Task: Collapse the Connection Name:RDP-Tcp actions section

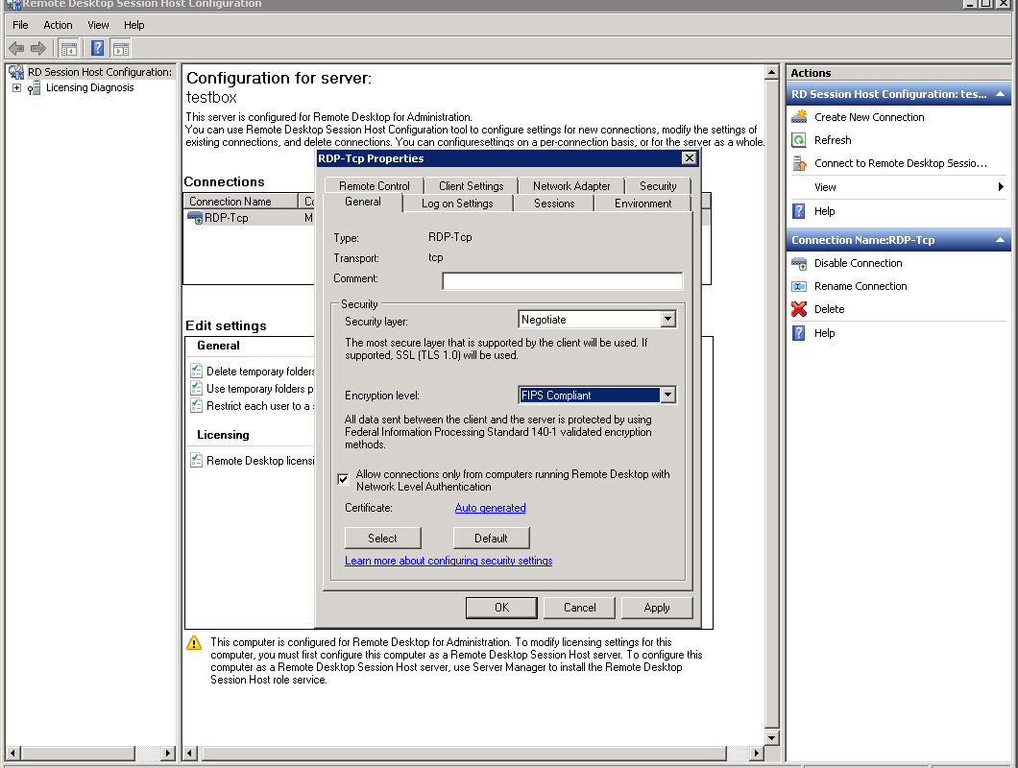Action: (1000, 240)
